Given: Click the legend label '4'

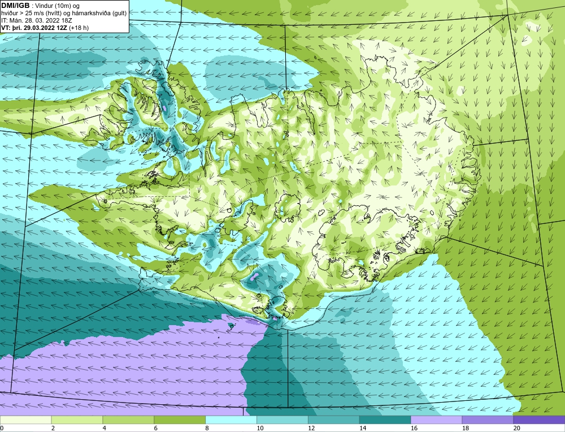Looking at the screenshot, I should (x=105, y=428).
